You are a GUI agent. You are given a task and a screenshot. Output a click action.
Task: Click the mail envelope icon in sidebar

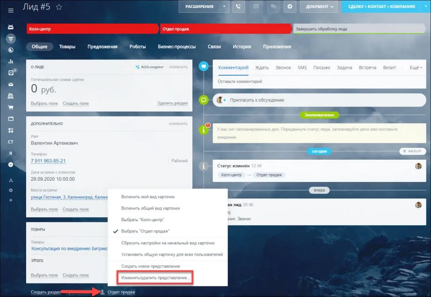tap(11, 84)
